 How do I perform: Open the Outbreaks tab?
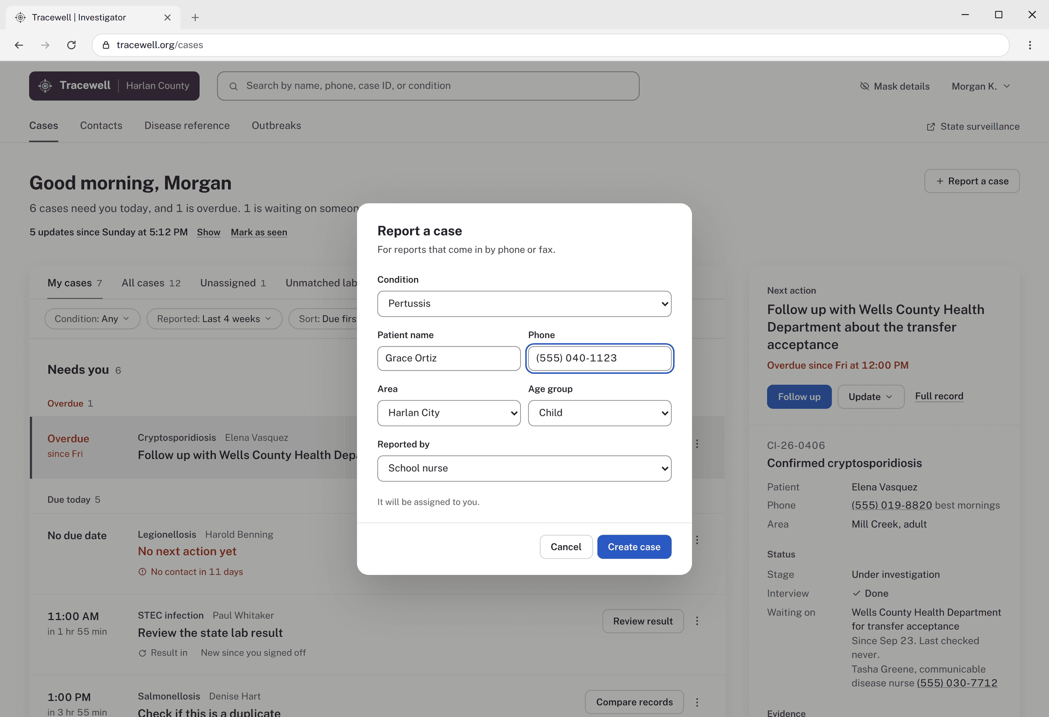click(276, 125)
